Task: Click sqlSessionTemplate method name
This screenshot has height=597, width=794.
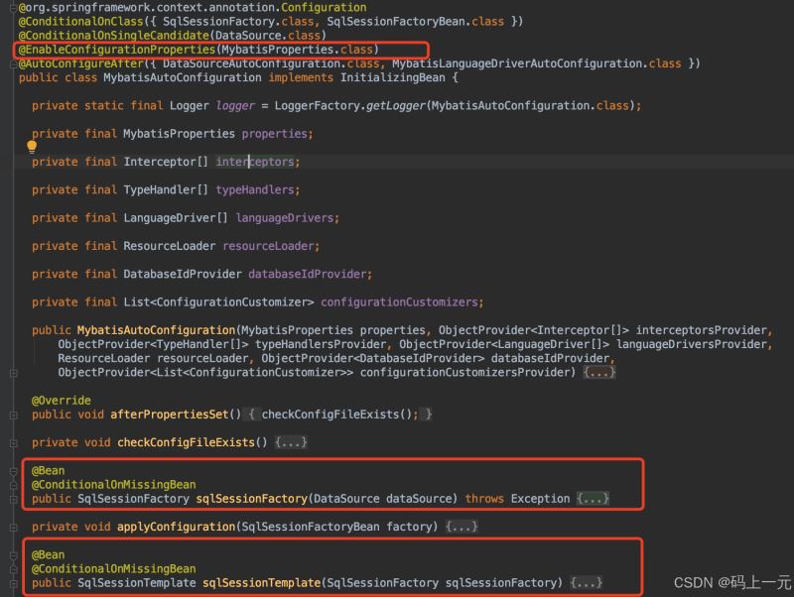Action: click(x=261, y=583)
